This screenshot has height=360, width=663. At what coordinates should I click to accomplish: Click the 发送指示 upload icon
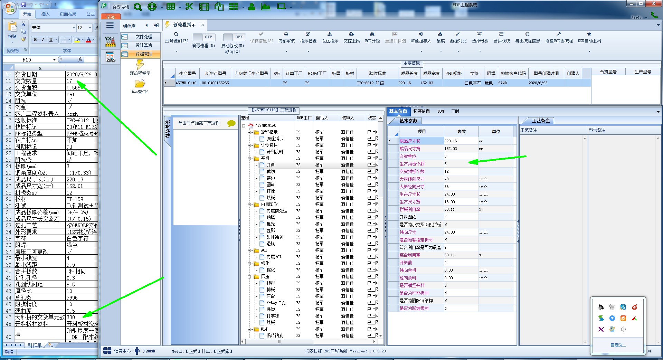pos(330,34)
